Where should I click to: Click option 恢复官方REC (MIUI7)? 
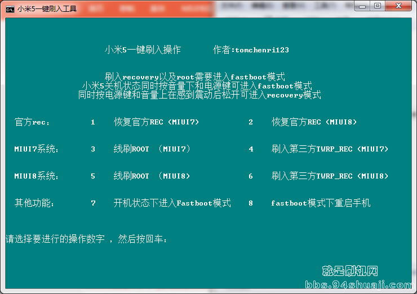[x=157, y=122]
